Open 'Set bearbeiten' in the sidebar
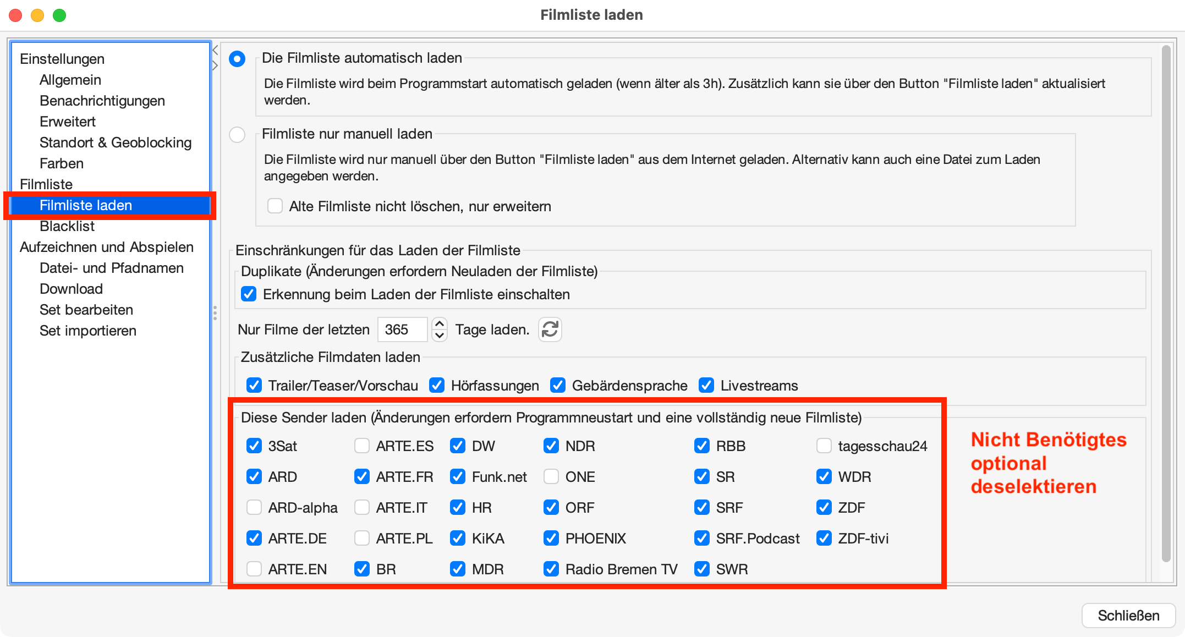Viewport: 1185px width, 637px height. pyautogui.click(x=86, y=310)
